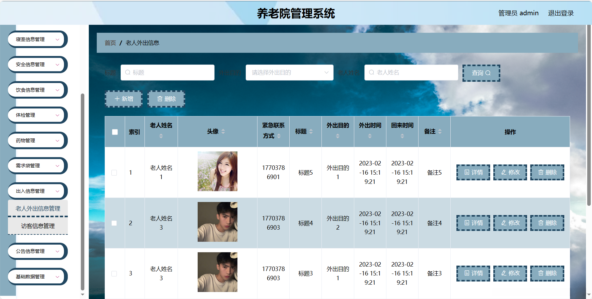Viewport: 592px width, 299px height.
Task: Click the main page vertical scrollbar
Action: [589, 115]
